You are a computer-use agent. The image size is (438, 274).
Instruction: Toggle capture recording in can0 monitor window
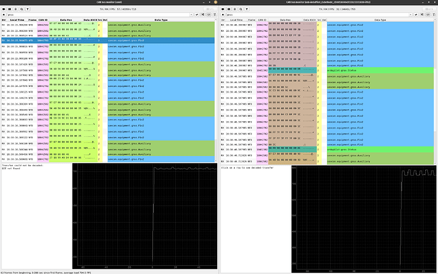click(4, 10)
